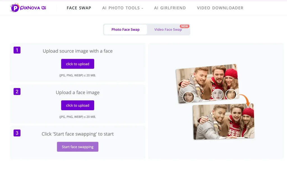Select the middle circular face thumbnail

pyautogui.click(x=217, y=95)
